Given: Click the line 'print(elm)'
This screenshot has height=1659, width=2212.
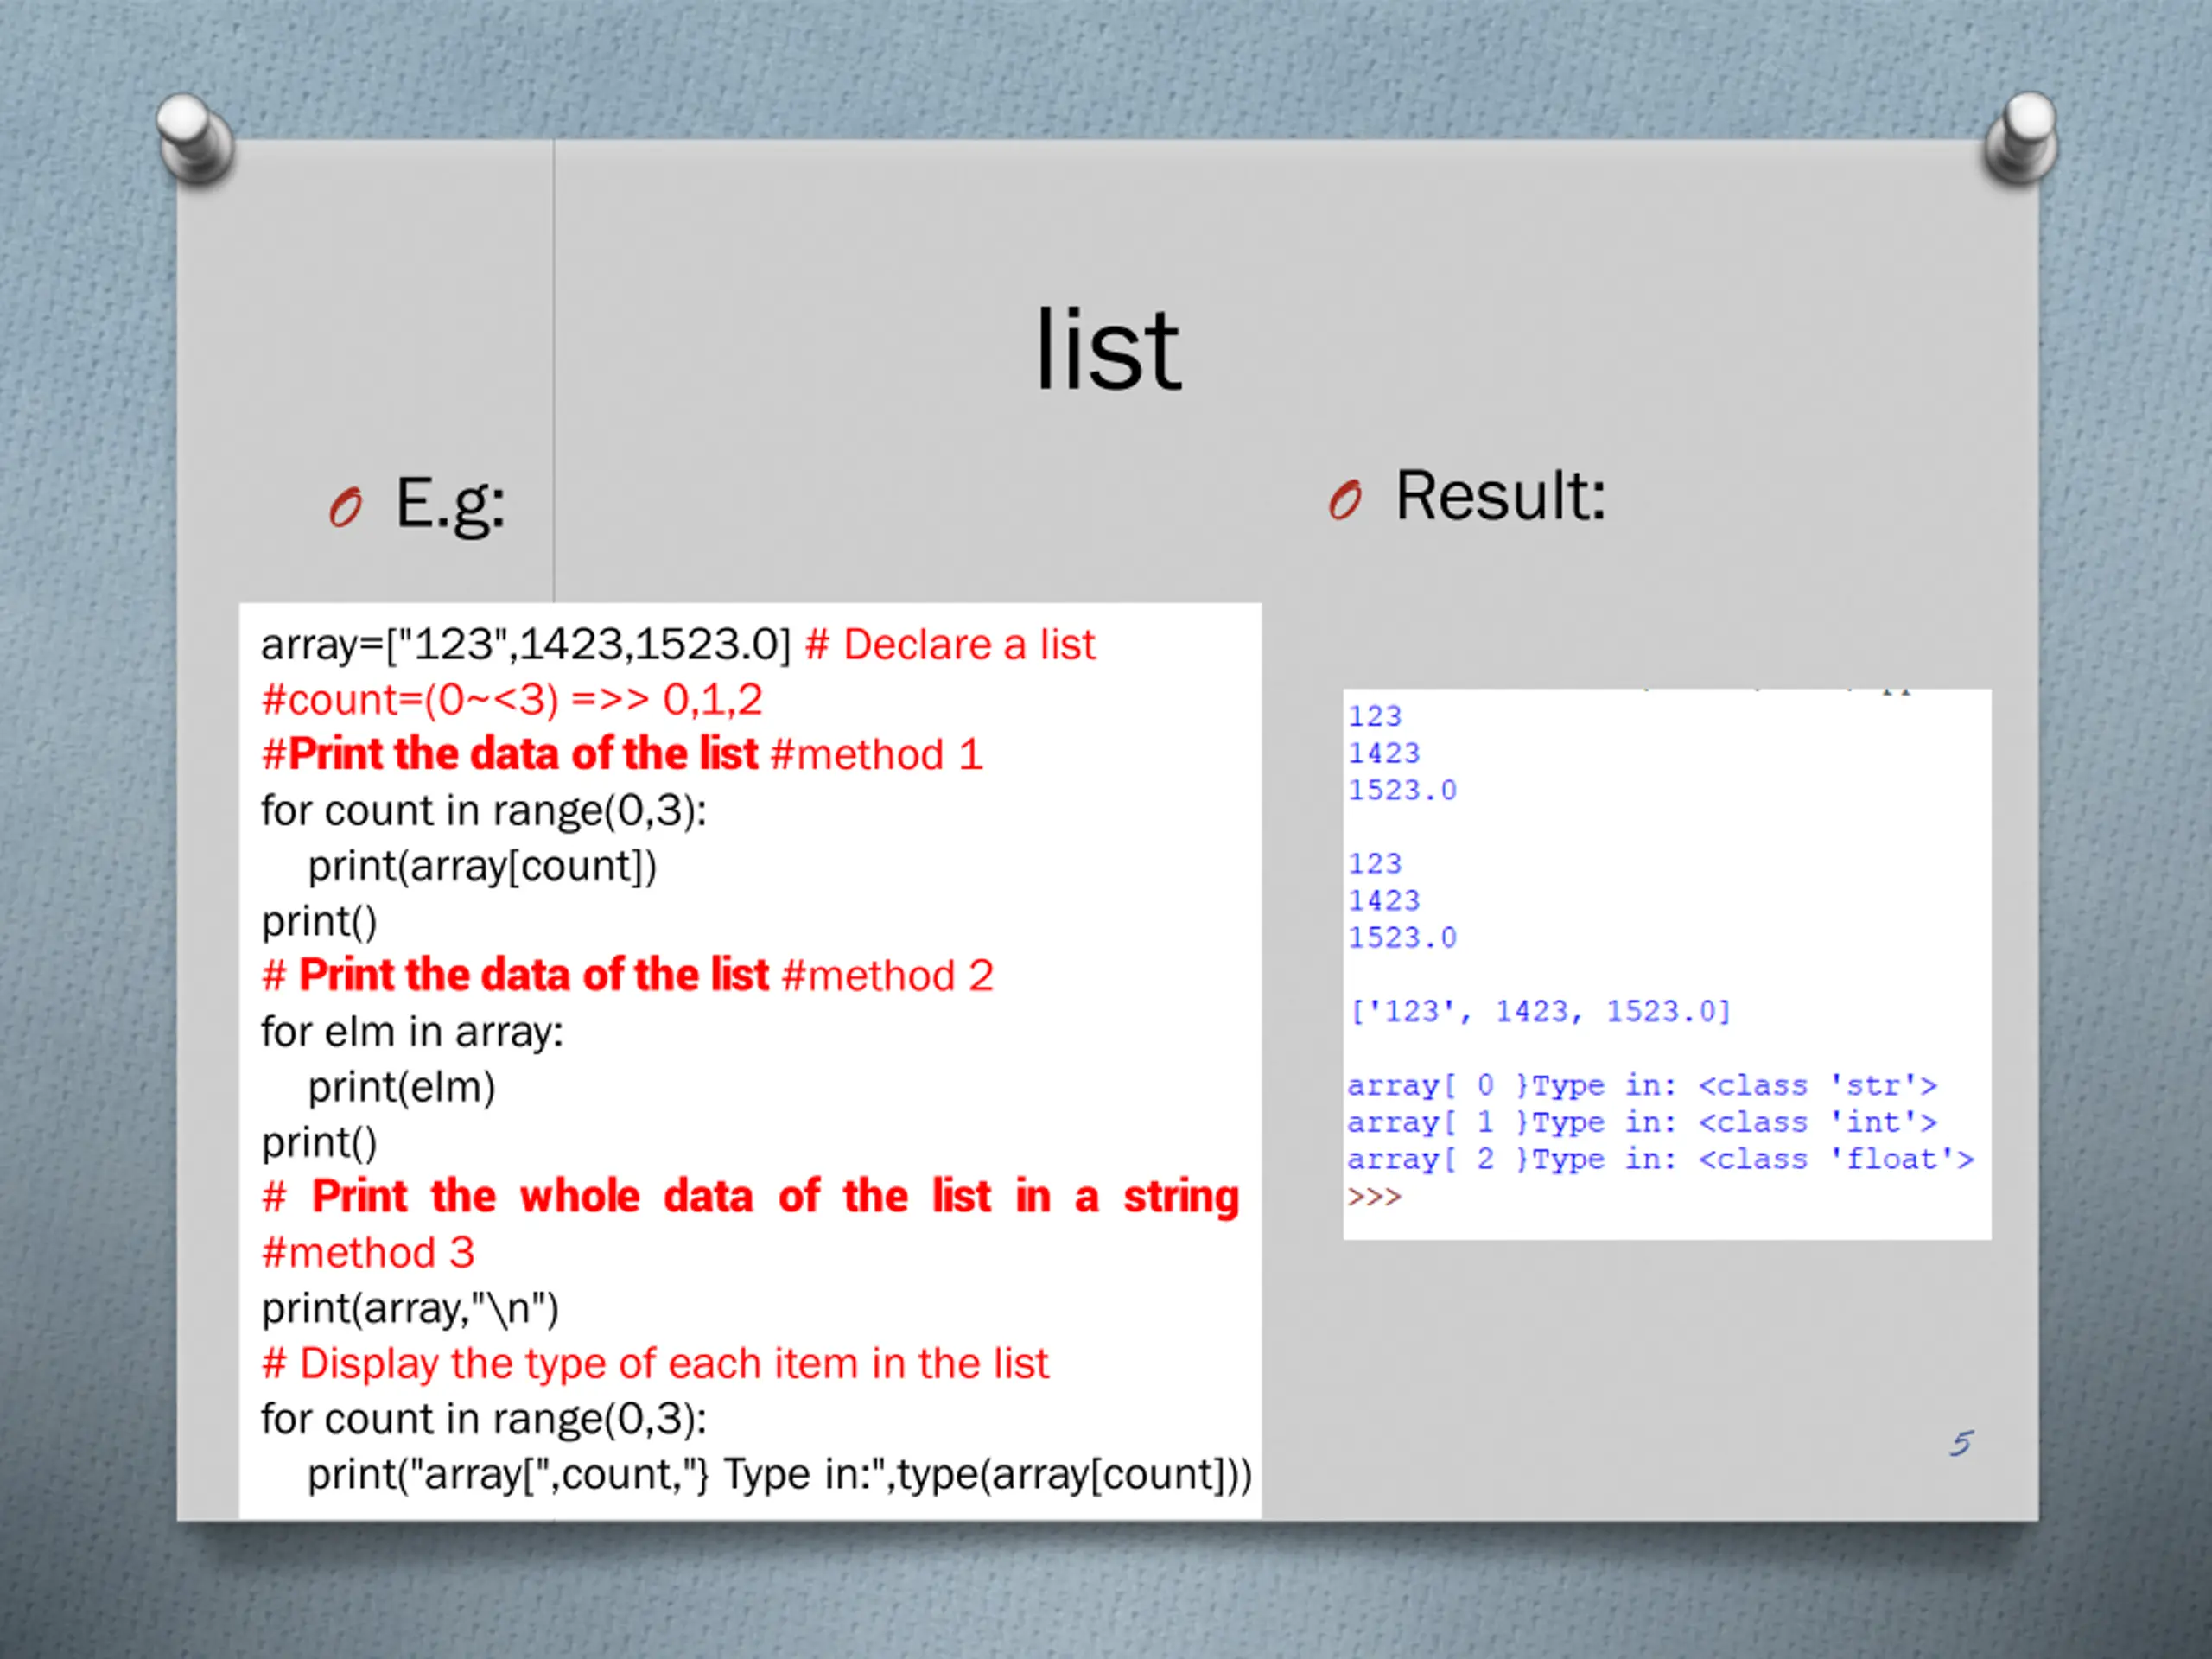Looking at the screenshot, I should coord(401,1087).
